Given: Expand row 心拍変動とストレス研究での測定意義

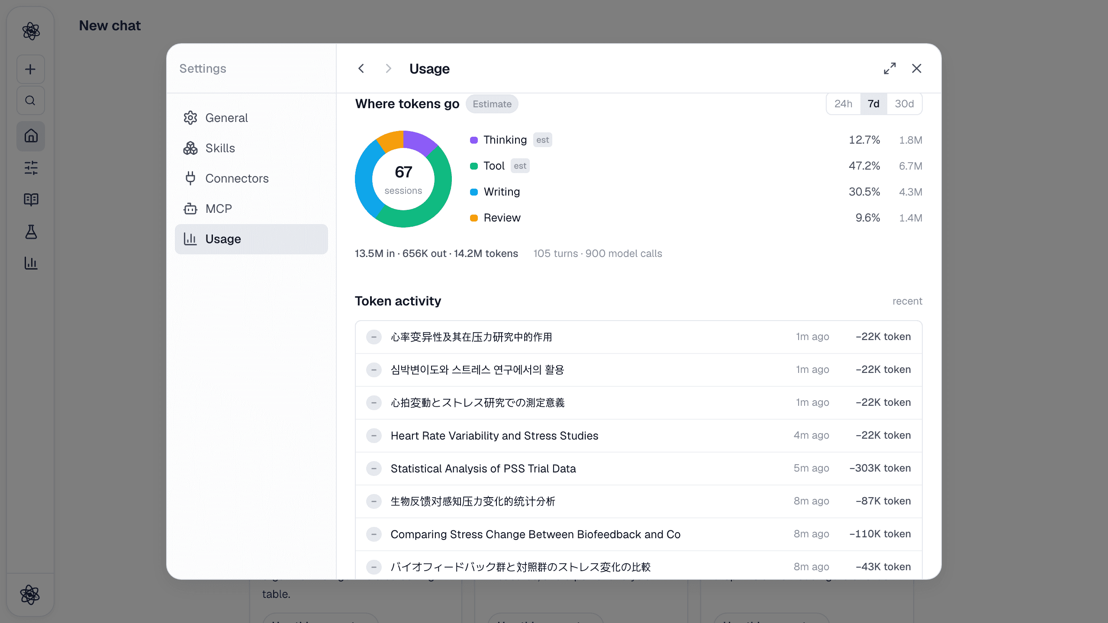Looking at the screenshot, I should click(374, 403).
